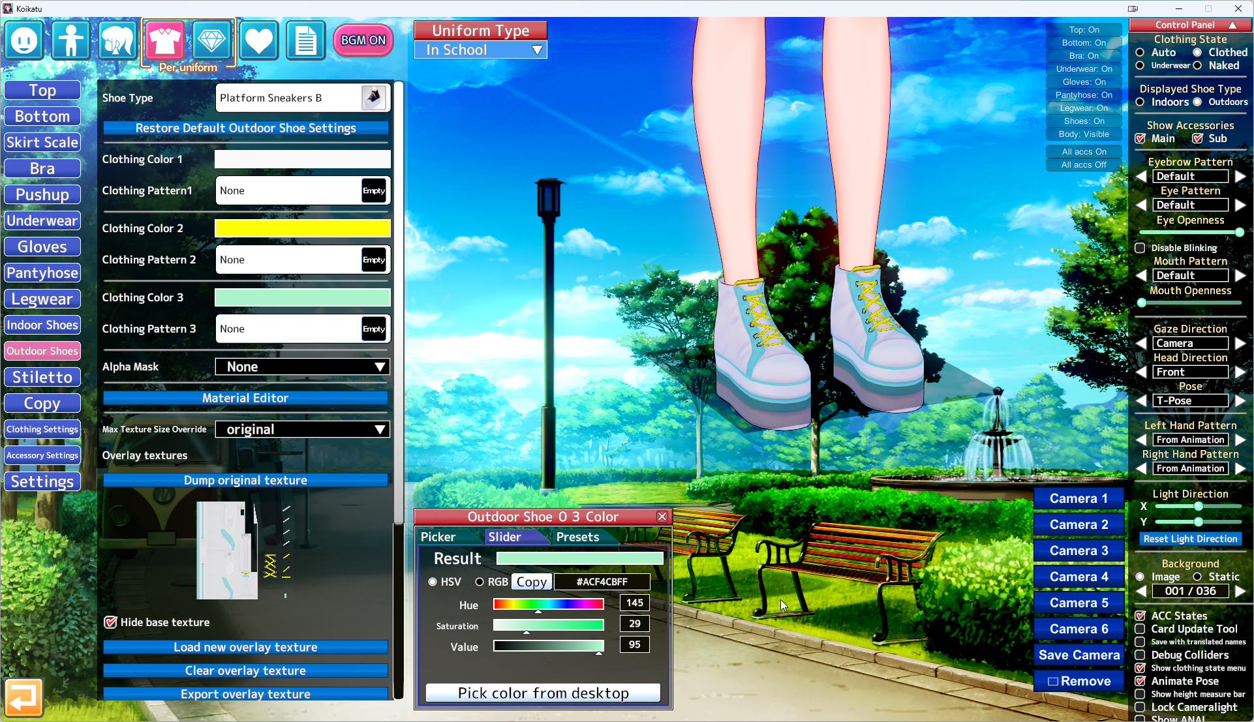Click the Shoe Type thumbnail icon

tap(374, 98)
